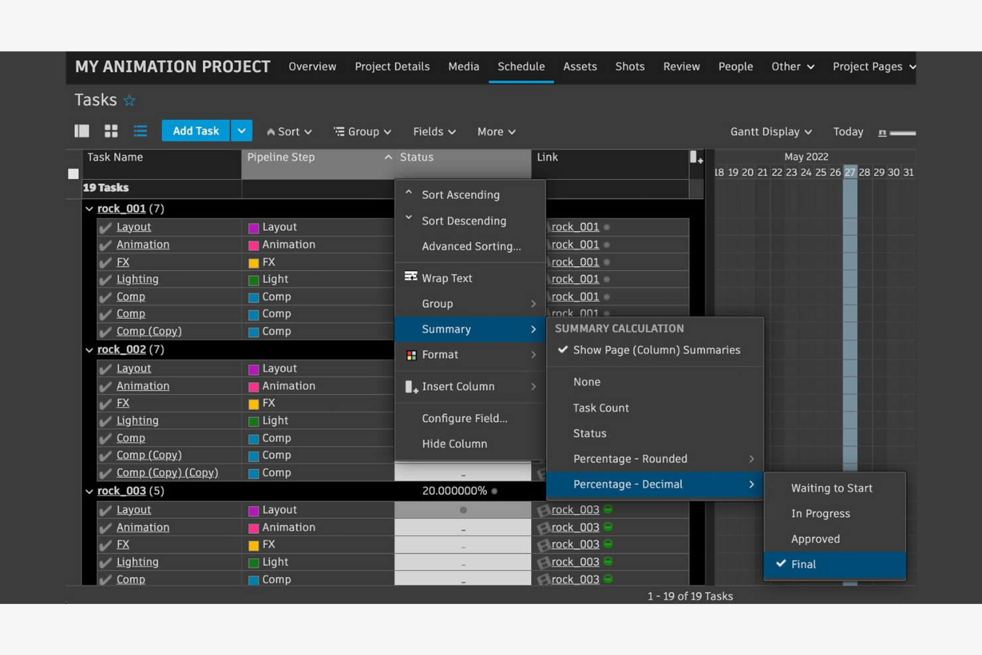The image size is (982, 655).
Task: Collapse the rock_003 task group
Action: pyautogui.click(x=89, y=491)
